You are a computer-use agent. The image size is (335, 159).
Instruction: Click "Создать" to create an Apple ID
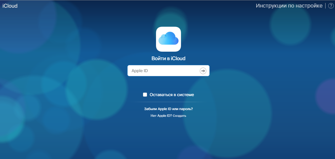point(179,116)
